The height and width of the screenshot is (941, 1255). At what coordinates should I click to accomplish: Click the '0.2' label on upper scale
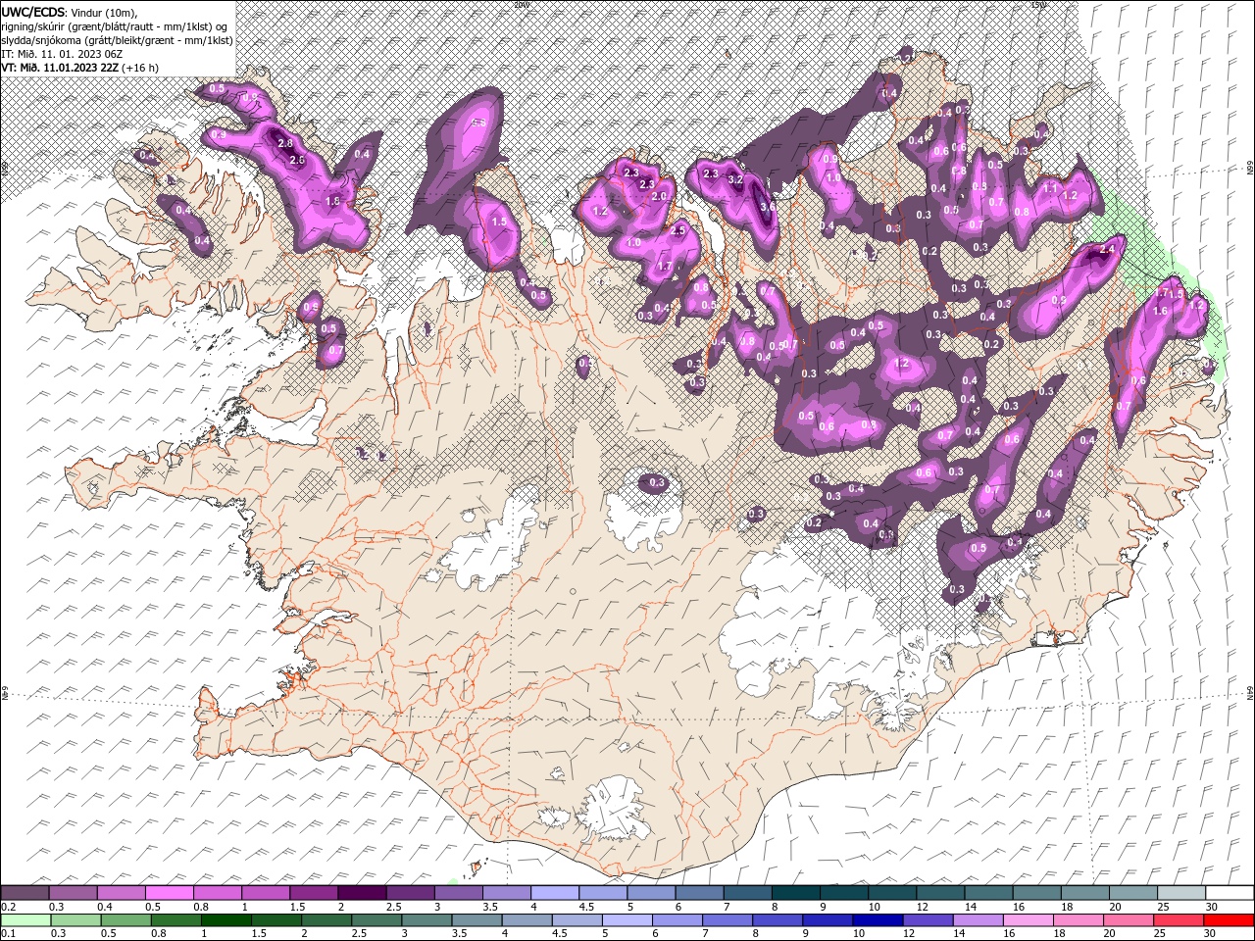point(8,907)
